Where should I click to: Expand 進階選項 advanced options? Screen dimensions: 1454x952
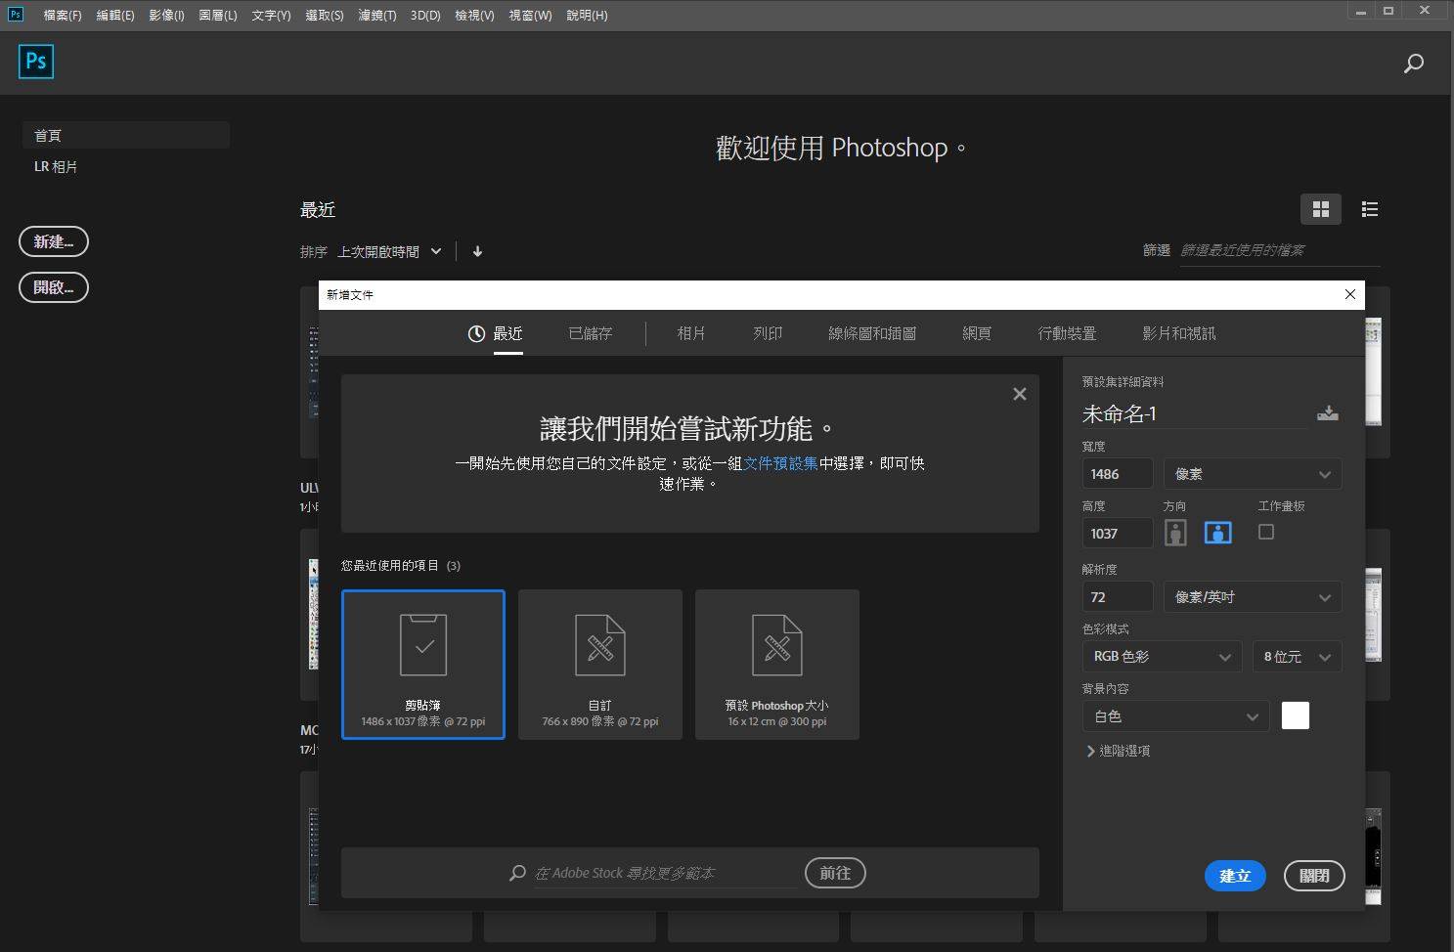1118,751
